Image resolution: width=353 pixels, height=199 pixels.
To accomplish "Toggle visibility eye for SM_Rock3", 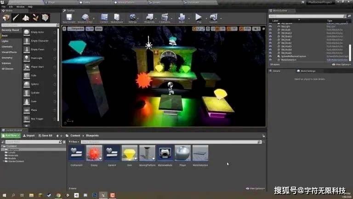I will click(270, 47).
